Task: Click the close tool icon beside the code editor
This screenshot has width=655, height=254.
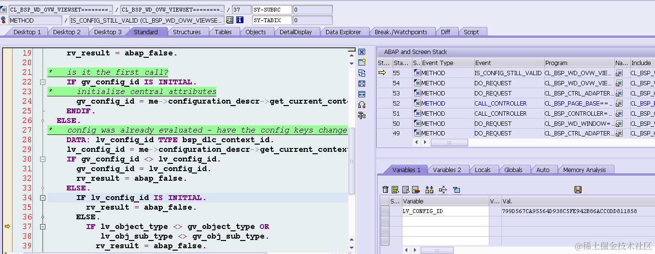Action: (x=361, y=52)
